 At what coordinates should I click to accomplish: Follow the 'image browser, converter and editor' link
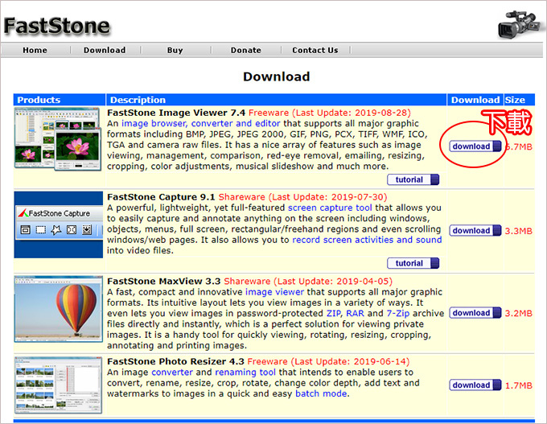pos(200,124)
